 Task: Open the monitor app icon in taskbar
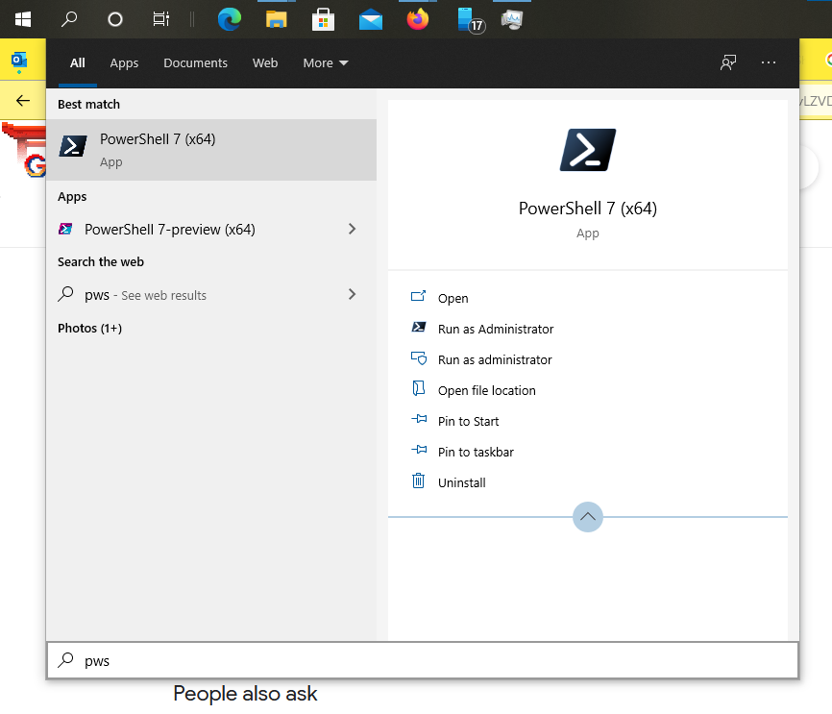(x=512, y=20)
